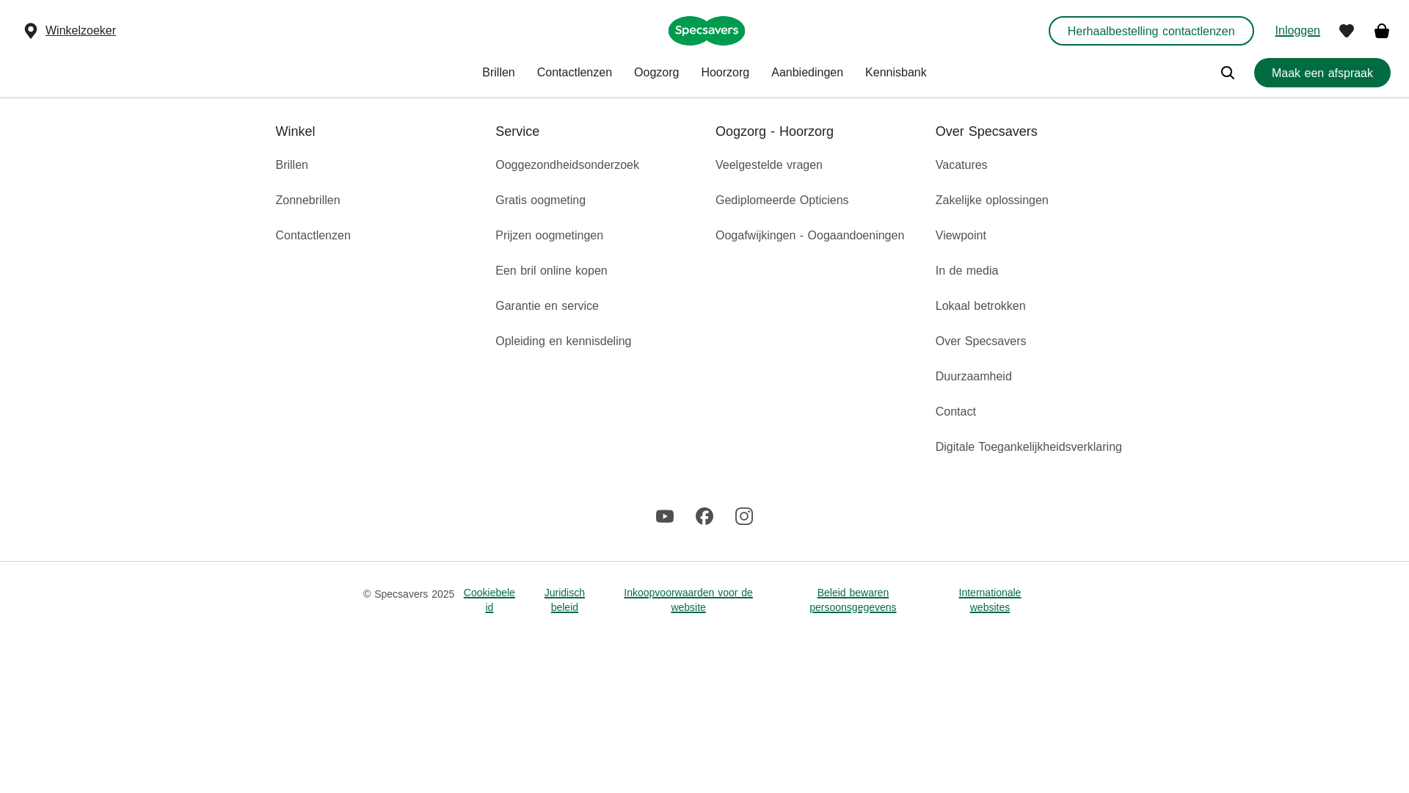Click the Oogzorg - Hoorzorg heading
Screen dimensions: 1409x793
coord(775,131)
